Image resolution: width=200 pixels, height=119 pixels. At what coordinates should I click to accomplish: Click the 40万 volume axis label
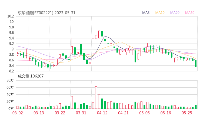tap(10, 95)
